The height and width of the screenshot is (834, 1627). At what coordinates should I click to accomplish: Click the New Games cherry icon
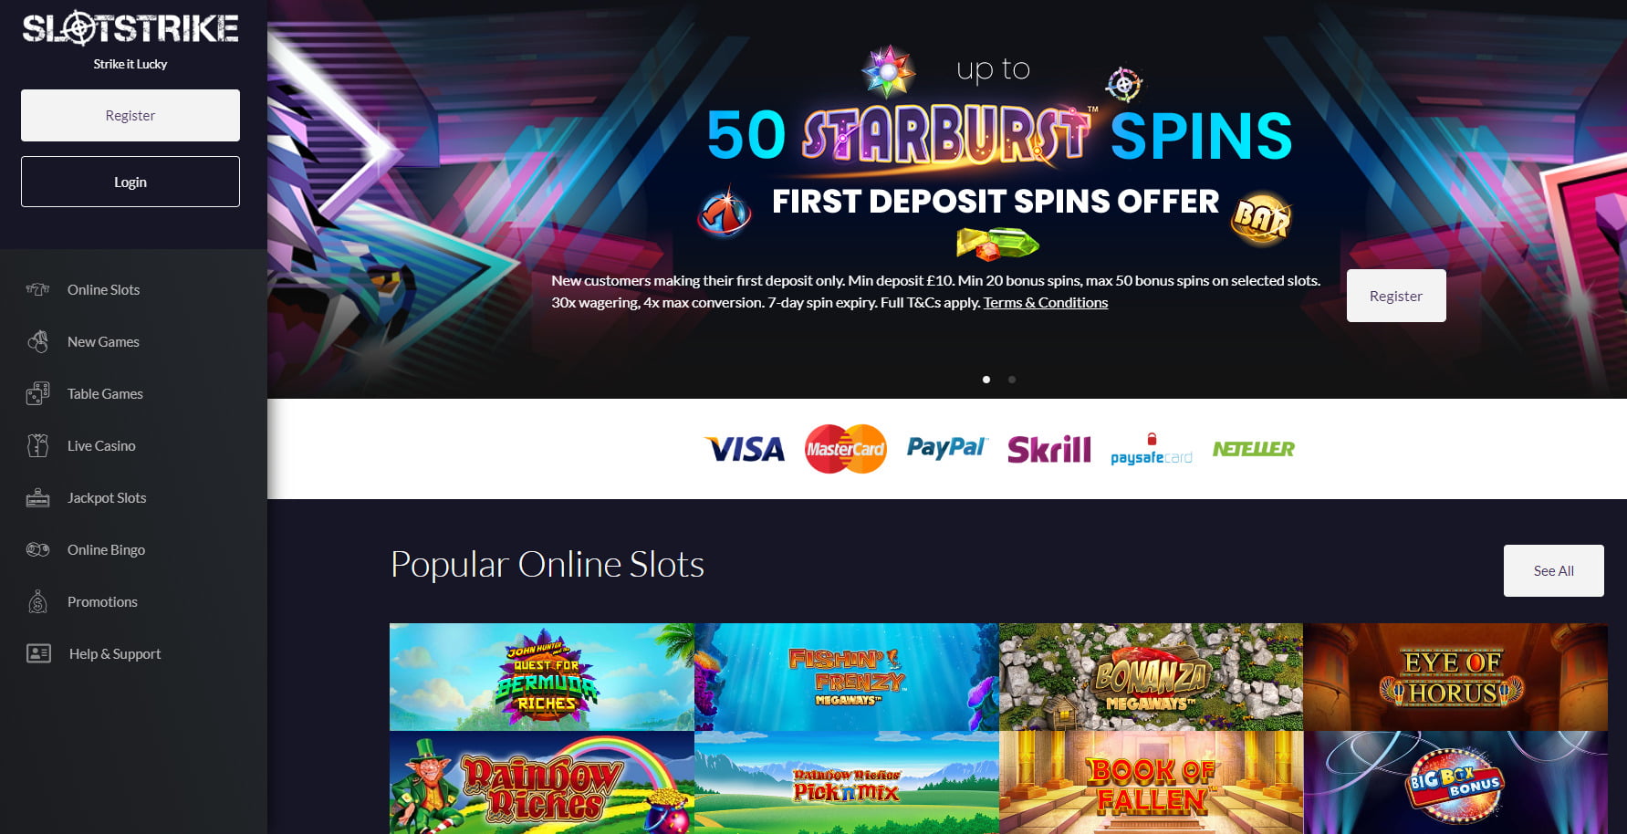tap(37, 341)
